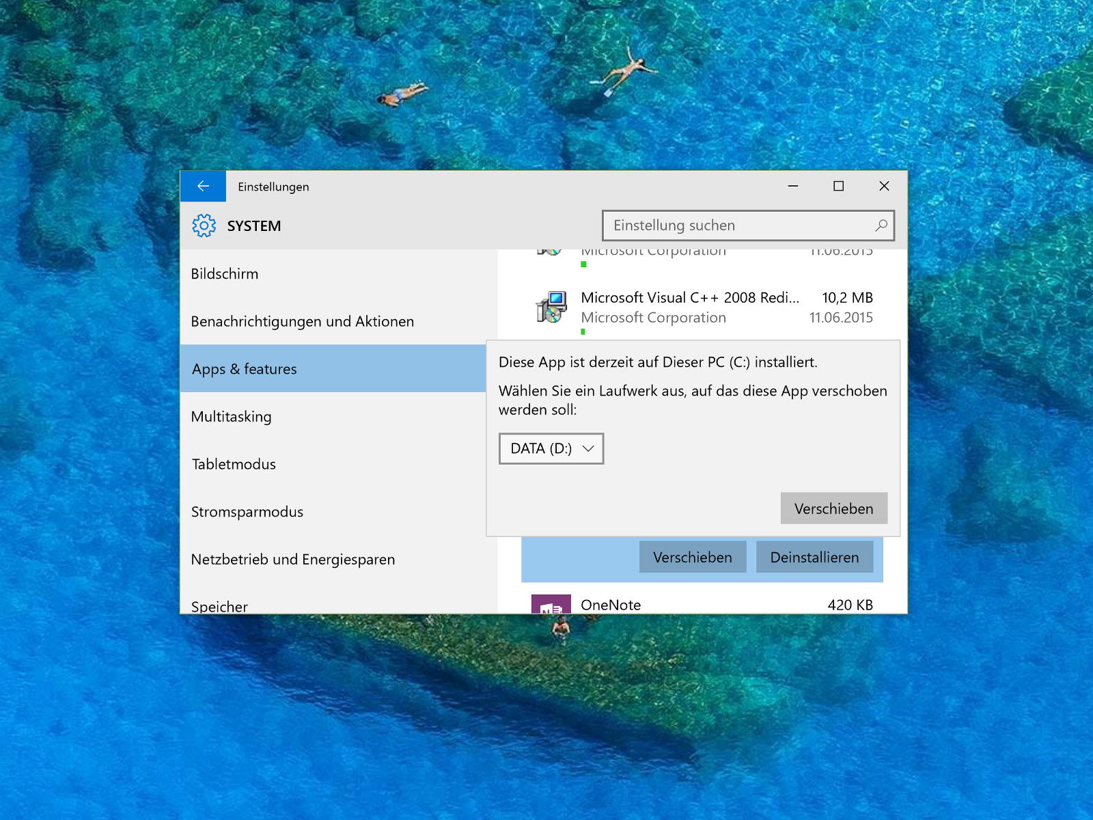Click the Einstellungen window title
This screenshot has width=1093, height=820.
pos(273,187)
